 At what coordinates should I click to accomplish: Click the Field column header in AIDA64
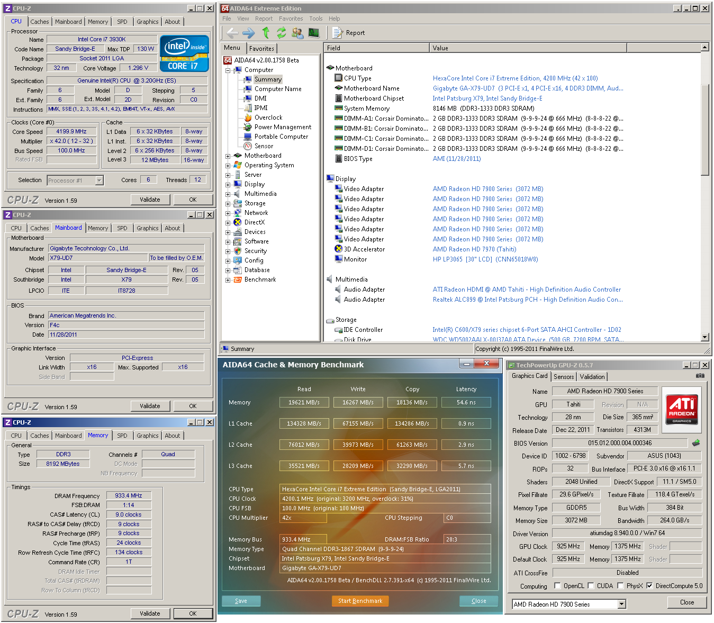376,48
